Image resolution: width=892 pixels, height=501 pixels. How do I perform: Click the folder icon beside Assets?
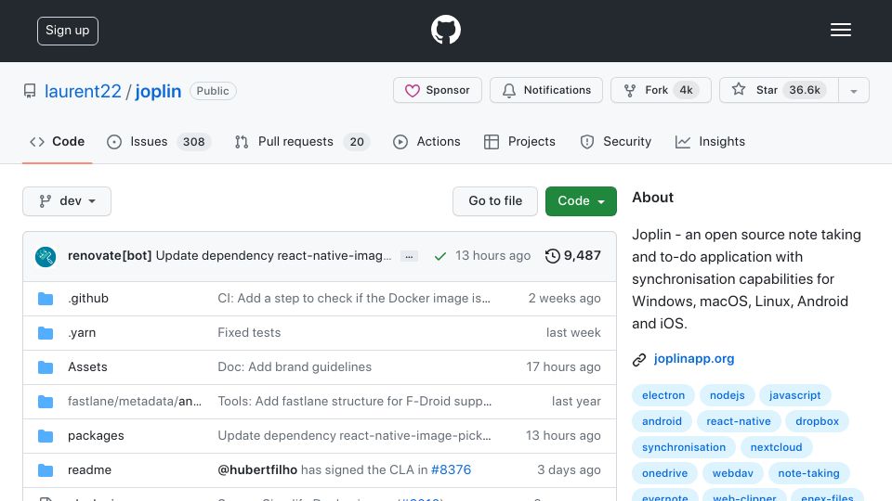tap(46, 367)
